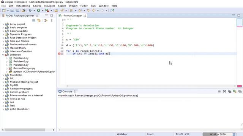The width and height of the screenshot is (243, 136).
Task: Select the Roman2Integer editor tab
Action: click(x=72, y=15)
